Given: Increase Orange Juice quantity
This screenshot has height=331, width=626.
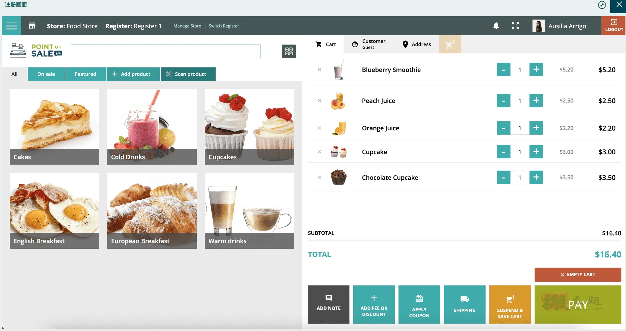Looking at the screenshot, I should click(x=536, y=128).
